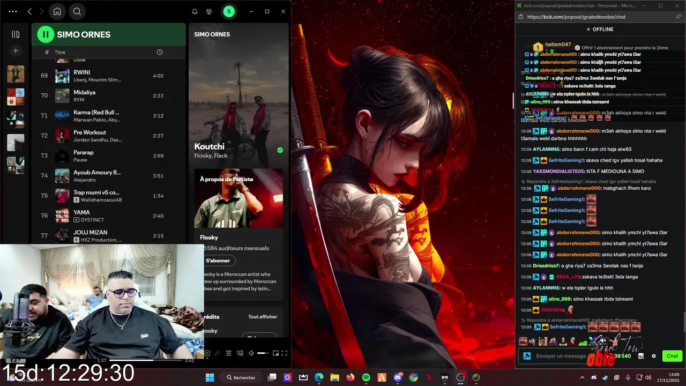Send message with green Chat button
The height and width of the screenshot is (386, 686).
(x=672, y=356)
